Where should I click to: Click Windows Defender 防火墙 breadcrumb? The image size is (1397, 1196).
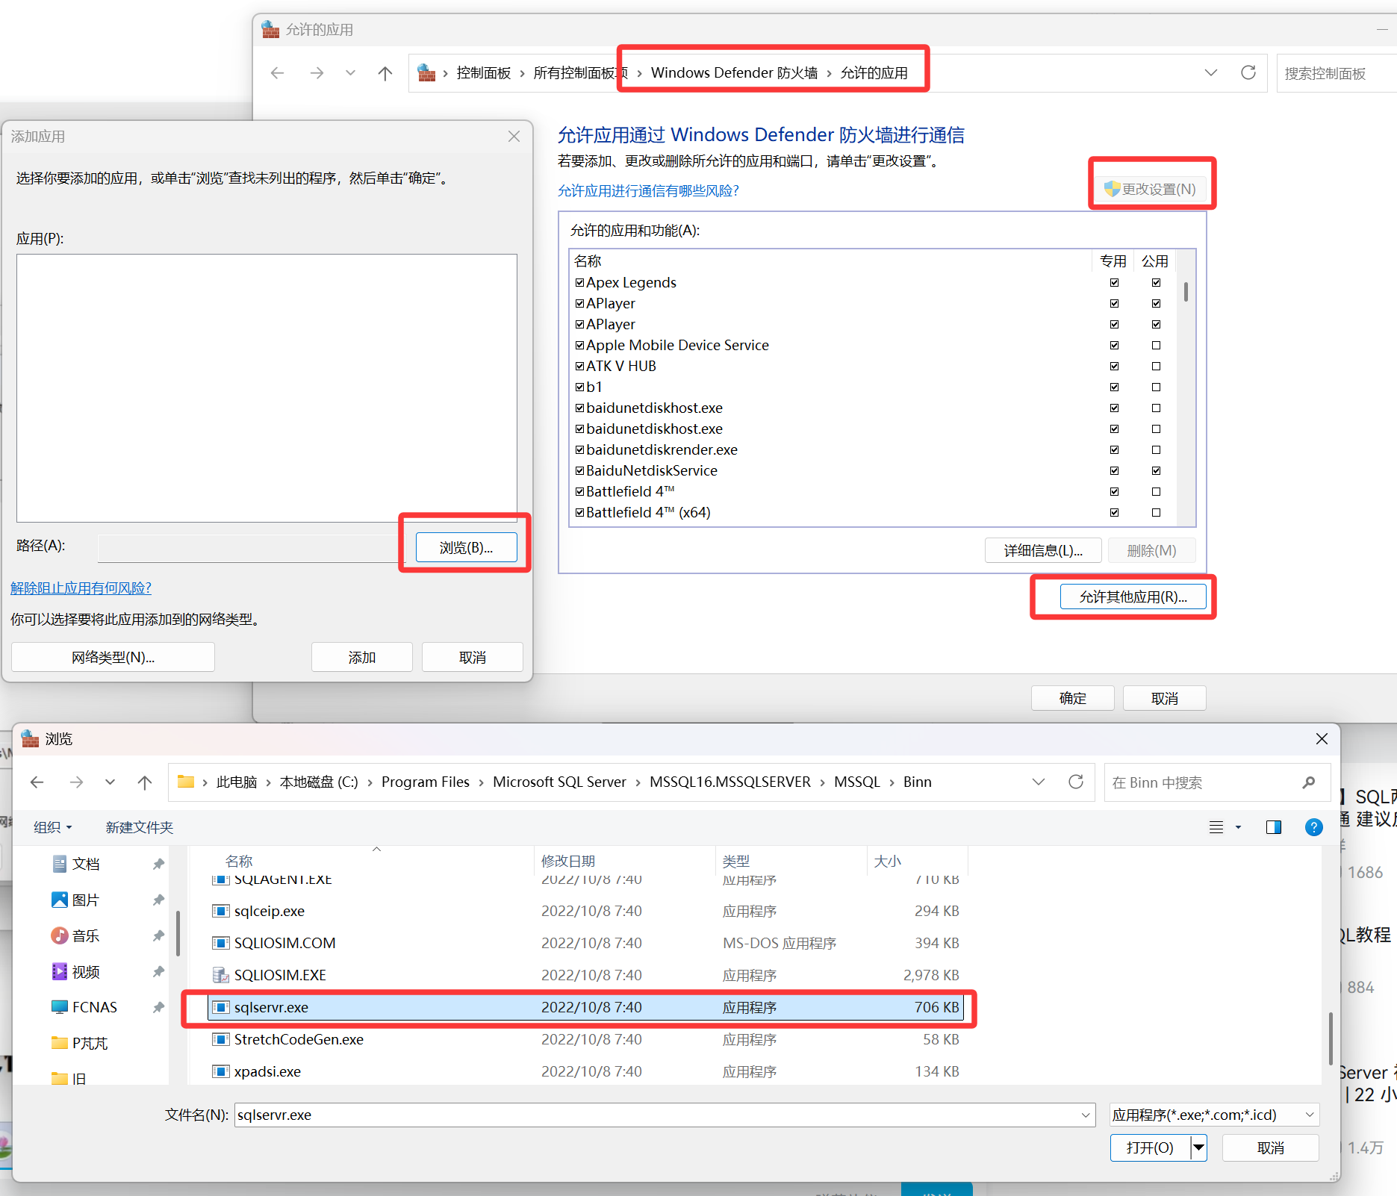click(734, 72)
